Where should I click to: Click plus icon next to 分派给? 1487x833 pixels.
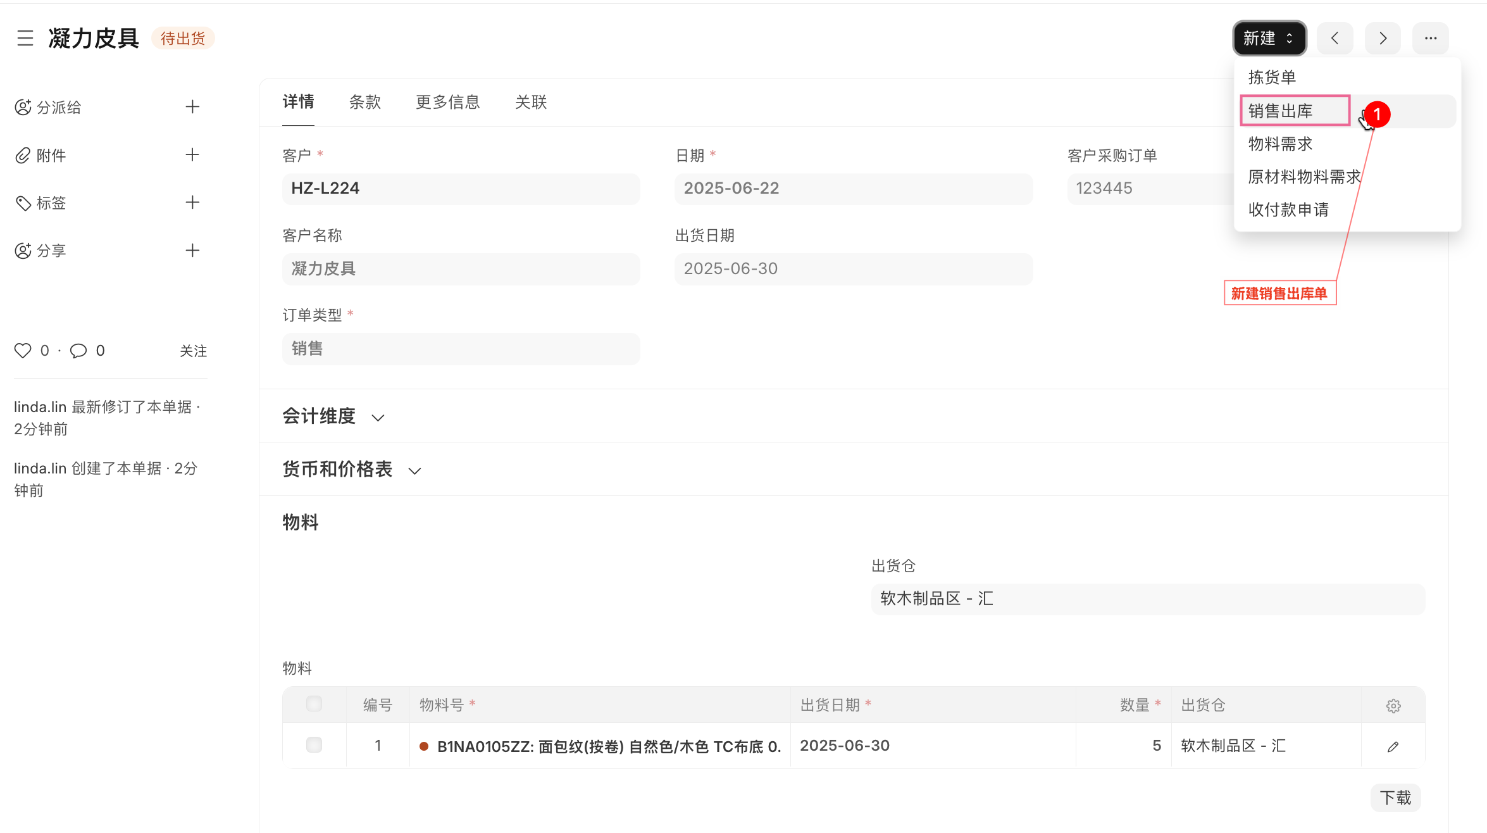tap(192, 107)
